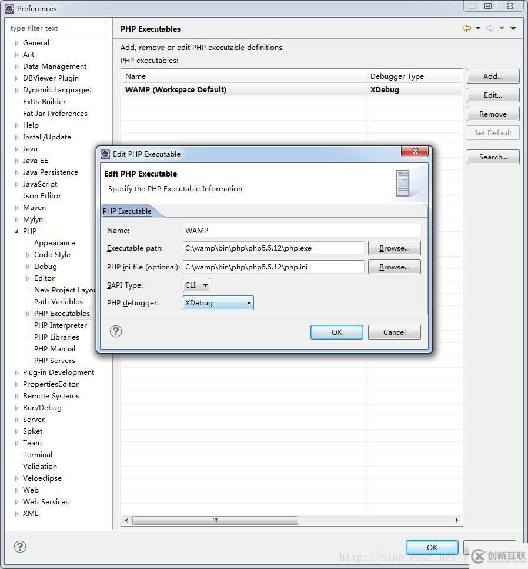Click the Search... button

493,157
